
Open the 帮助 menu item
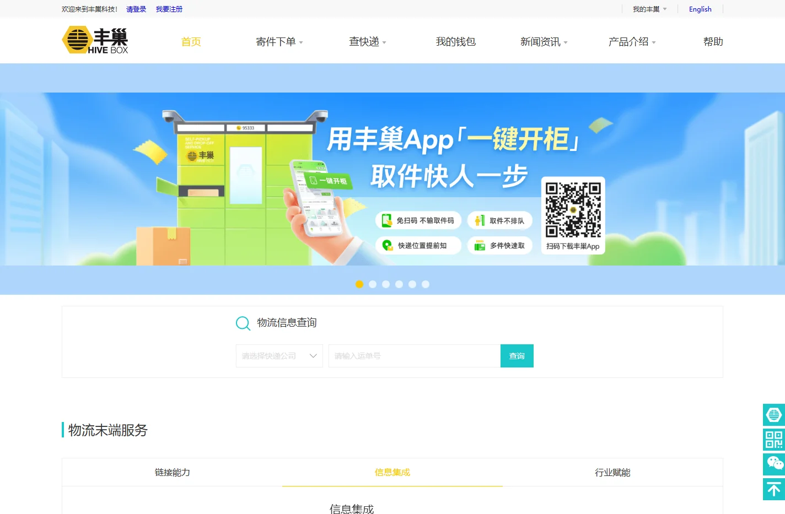click(x=713, y=42)
